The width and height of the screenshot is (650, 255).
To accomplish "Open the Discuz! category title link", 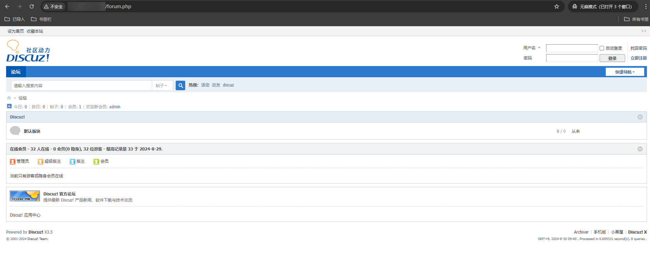I will tap(17, 117).
